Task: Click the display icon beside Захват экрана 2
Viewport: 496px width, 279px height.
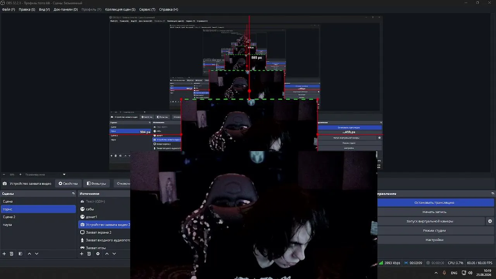Action: [x=82, y=232]
